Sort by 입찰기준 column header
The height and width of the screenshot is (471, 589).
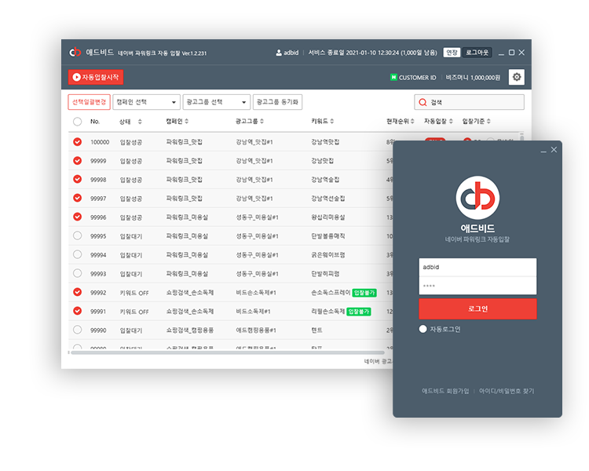coord(477,121)
